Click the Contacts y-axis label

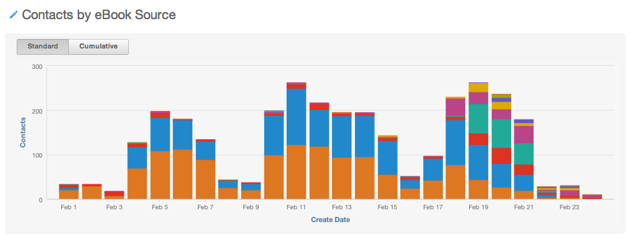pyautogui.click(x=23, y=133)
